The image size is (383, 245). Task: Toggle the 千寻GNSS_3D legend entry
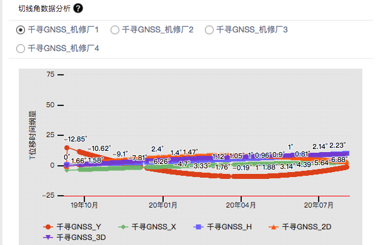pos(74,238)
